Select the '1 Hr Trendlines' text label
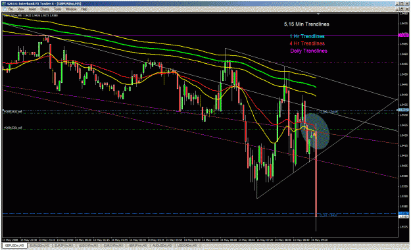The height and width of the screenshot is (250, 411). [307, 36]
